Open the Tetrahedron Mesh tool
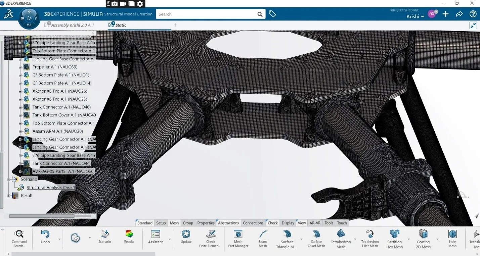 (x=340, y=237)
